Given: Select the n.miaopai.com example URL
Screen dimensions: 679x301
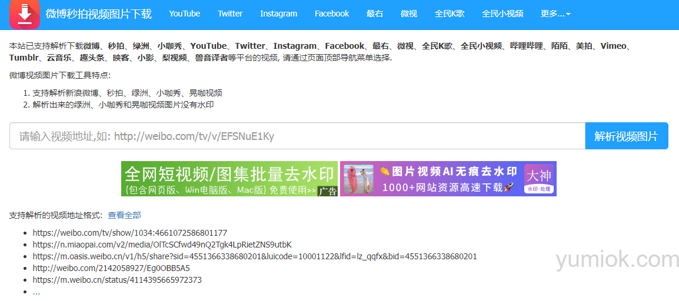Looking at the screenshot, I should click(x=162, y=245).
